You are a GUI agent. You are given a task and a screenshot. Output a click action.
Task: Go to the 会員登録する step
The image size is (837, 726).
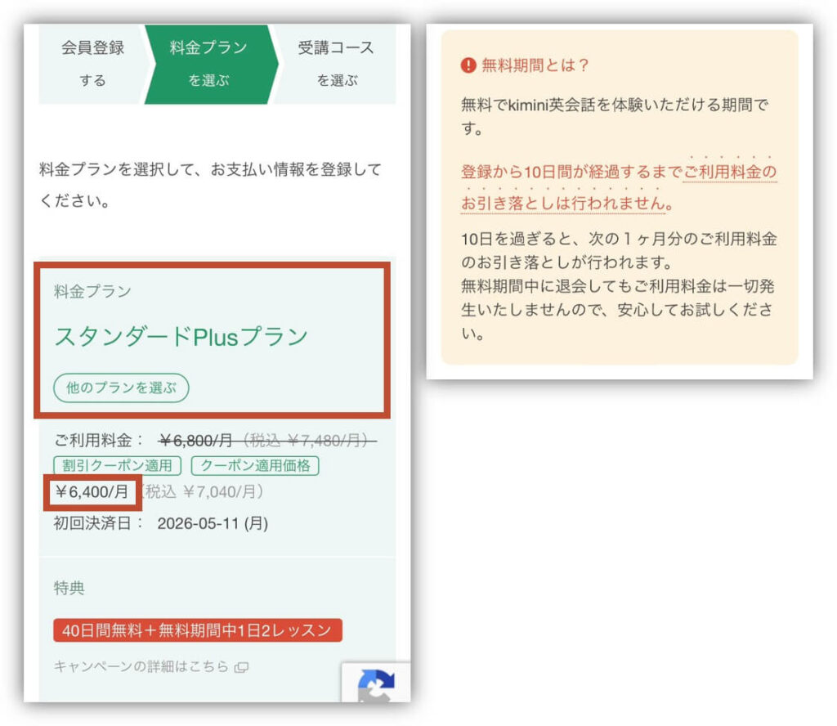click(92, 64)
